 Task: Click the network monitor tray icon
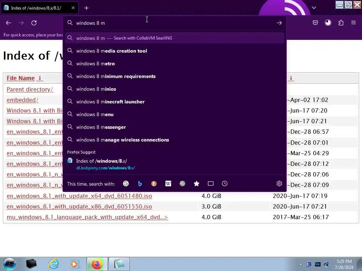pyautogui.click(x=318, y=264)
